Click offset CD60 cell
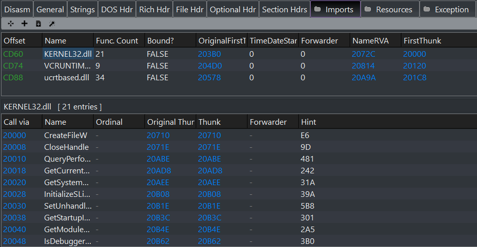 click(13, 54)
